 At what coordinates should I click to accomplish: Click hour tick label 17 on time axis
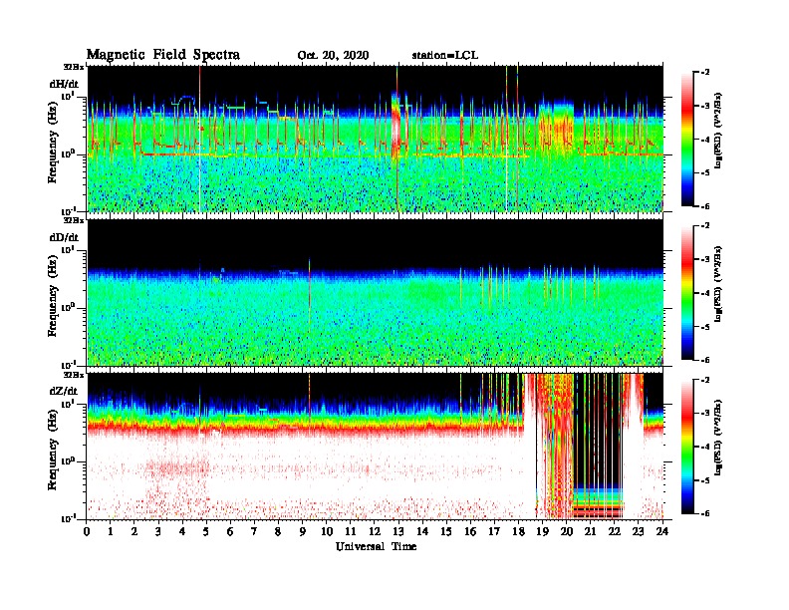click(494, 532)
